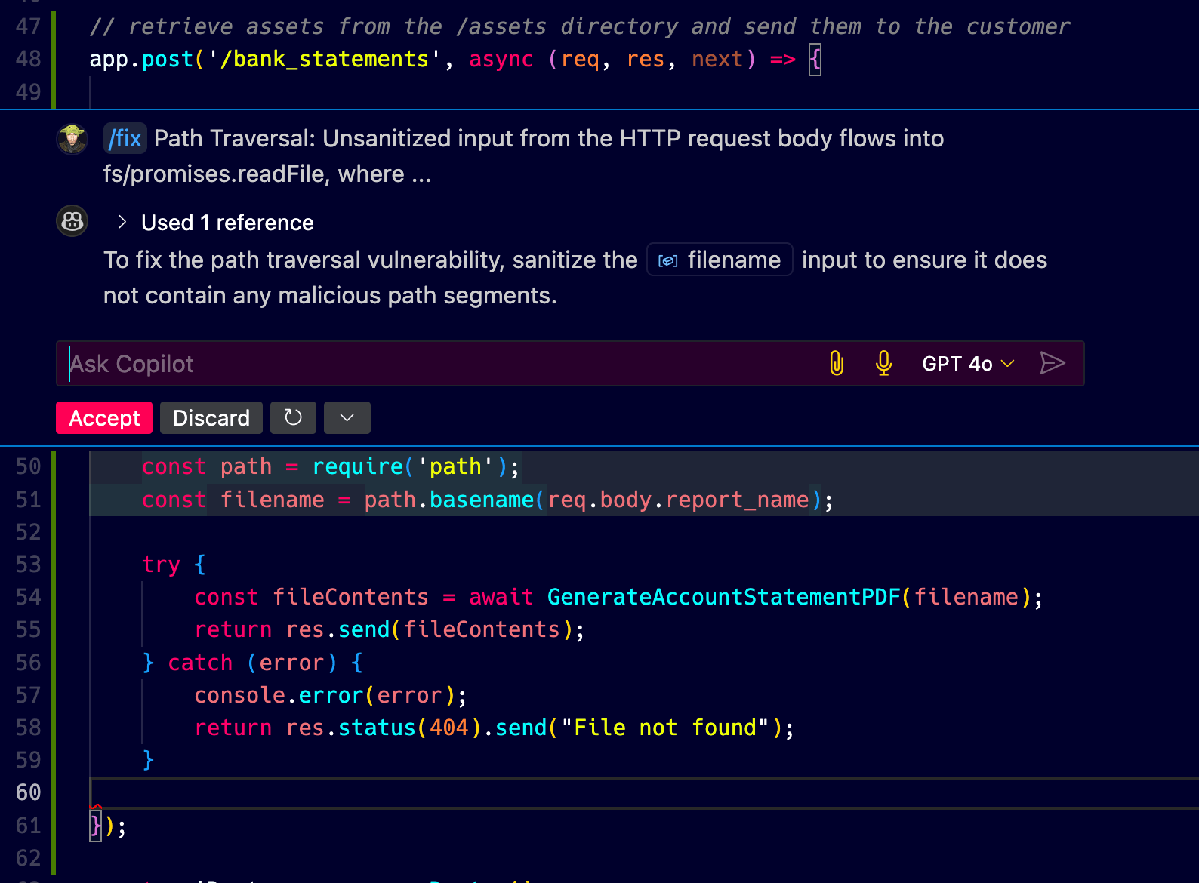Screen dimensions: 1199x883
Task: Send the Copilot request arrow icon
Action: pos(1053,364)
